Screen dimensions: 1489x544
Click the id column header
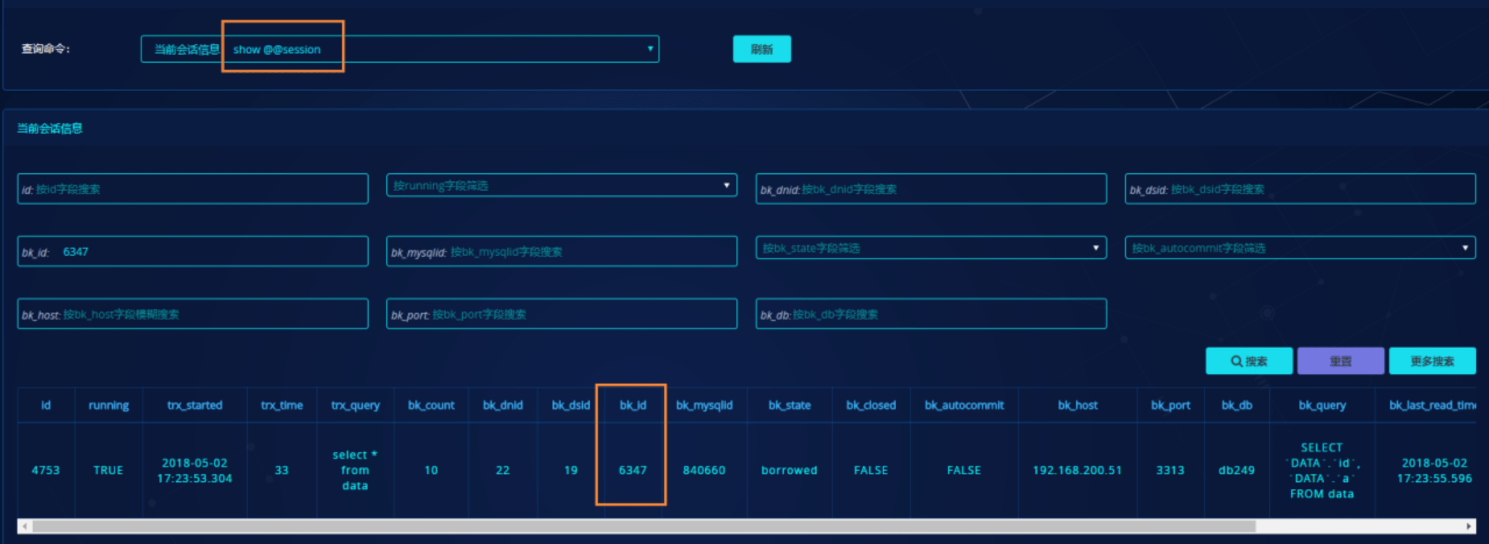[x=46, y=405]
